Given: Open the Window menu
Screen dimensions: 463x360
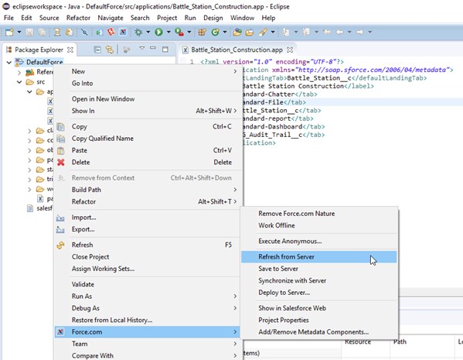Looking at the screenshot, I should pos(243,18).
